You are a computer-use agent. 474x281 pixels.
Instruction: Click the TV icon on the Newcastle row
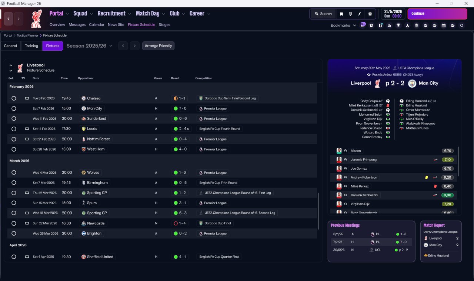[x=27, y=223]
